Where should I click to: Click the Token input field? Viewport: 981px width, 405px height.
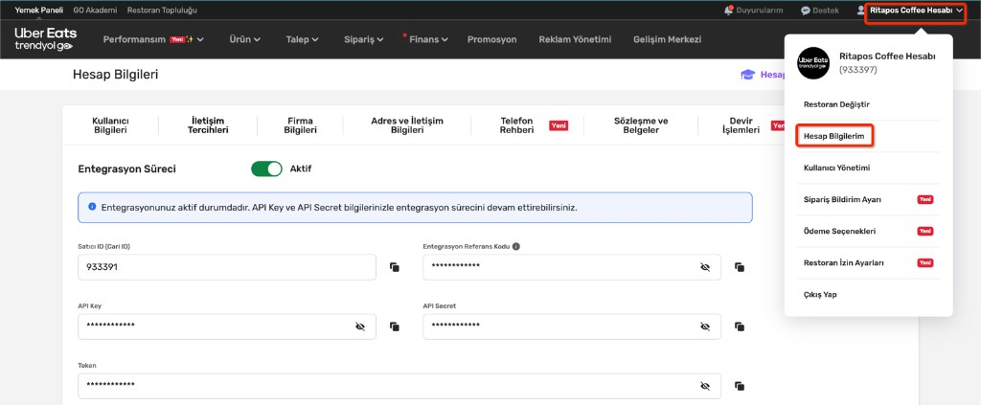pos(399,386)
